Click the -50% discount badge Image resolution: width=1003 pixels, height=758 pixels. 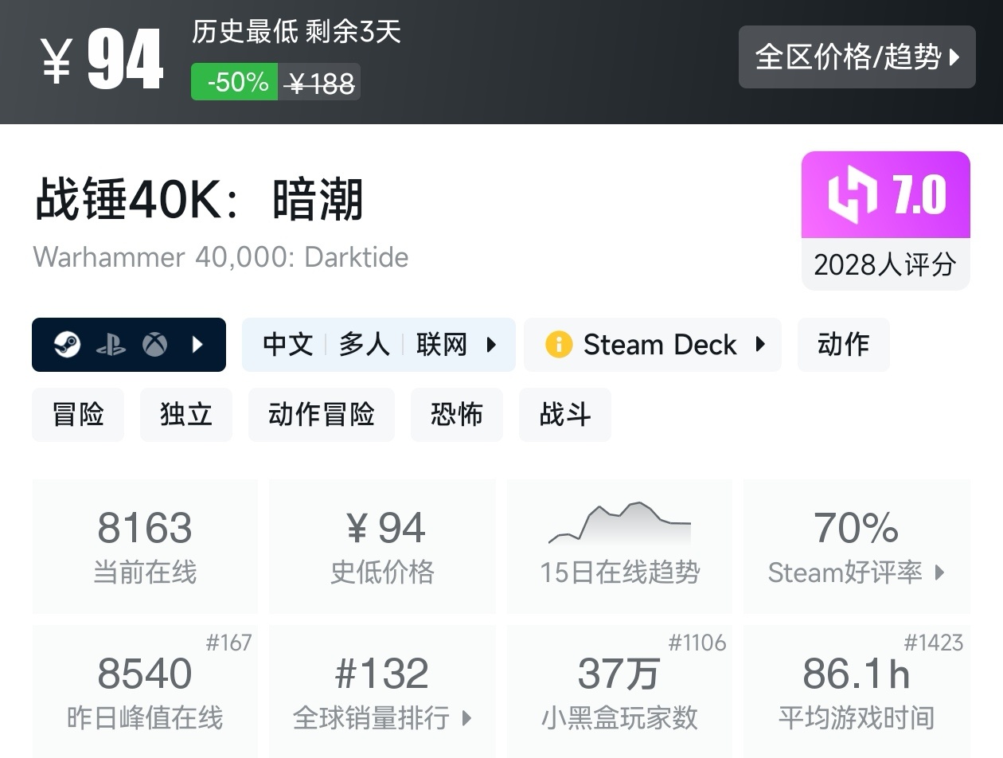click(x=233, y=82)
